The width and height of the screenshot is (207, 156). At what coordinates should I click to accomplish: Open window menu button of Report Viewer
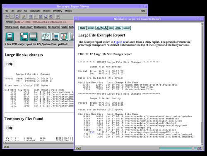(x=4, y=6)
